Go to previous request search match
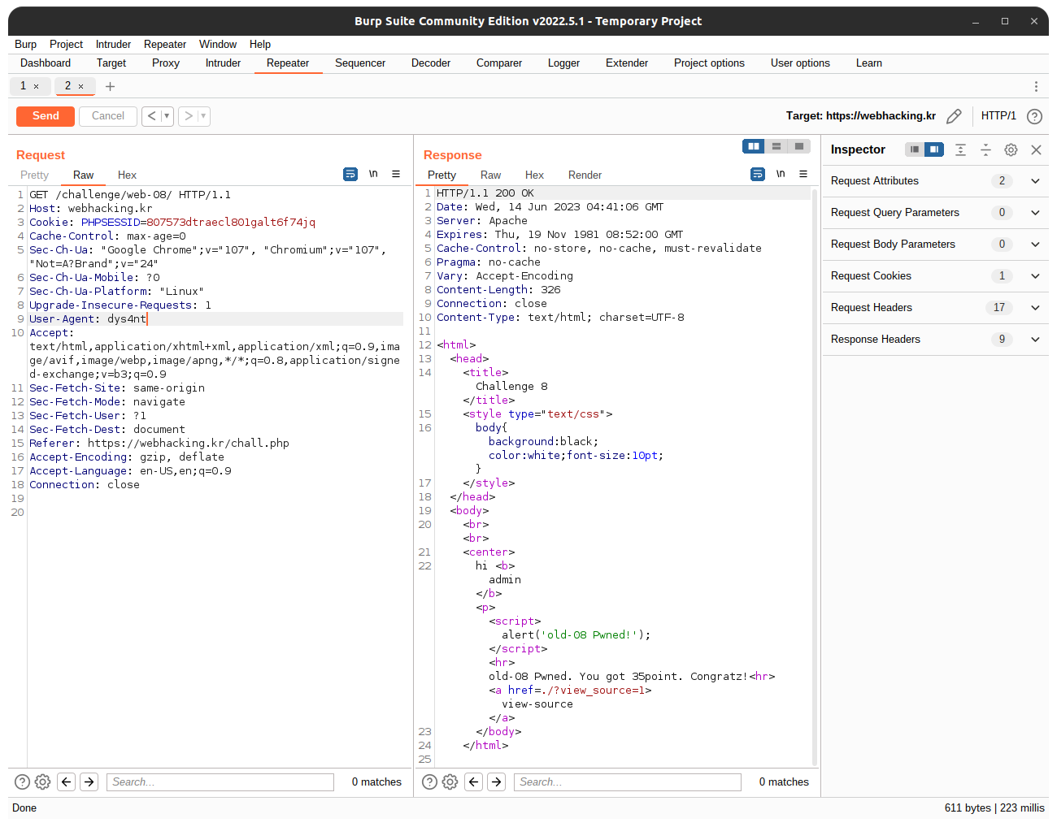Image resolution: width=1057 pixels, height=827 pixels. click(x=67, y=782)
